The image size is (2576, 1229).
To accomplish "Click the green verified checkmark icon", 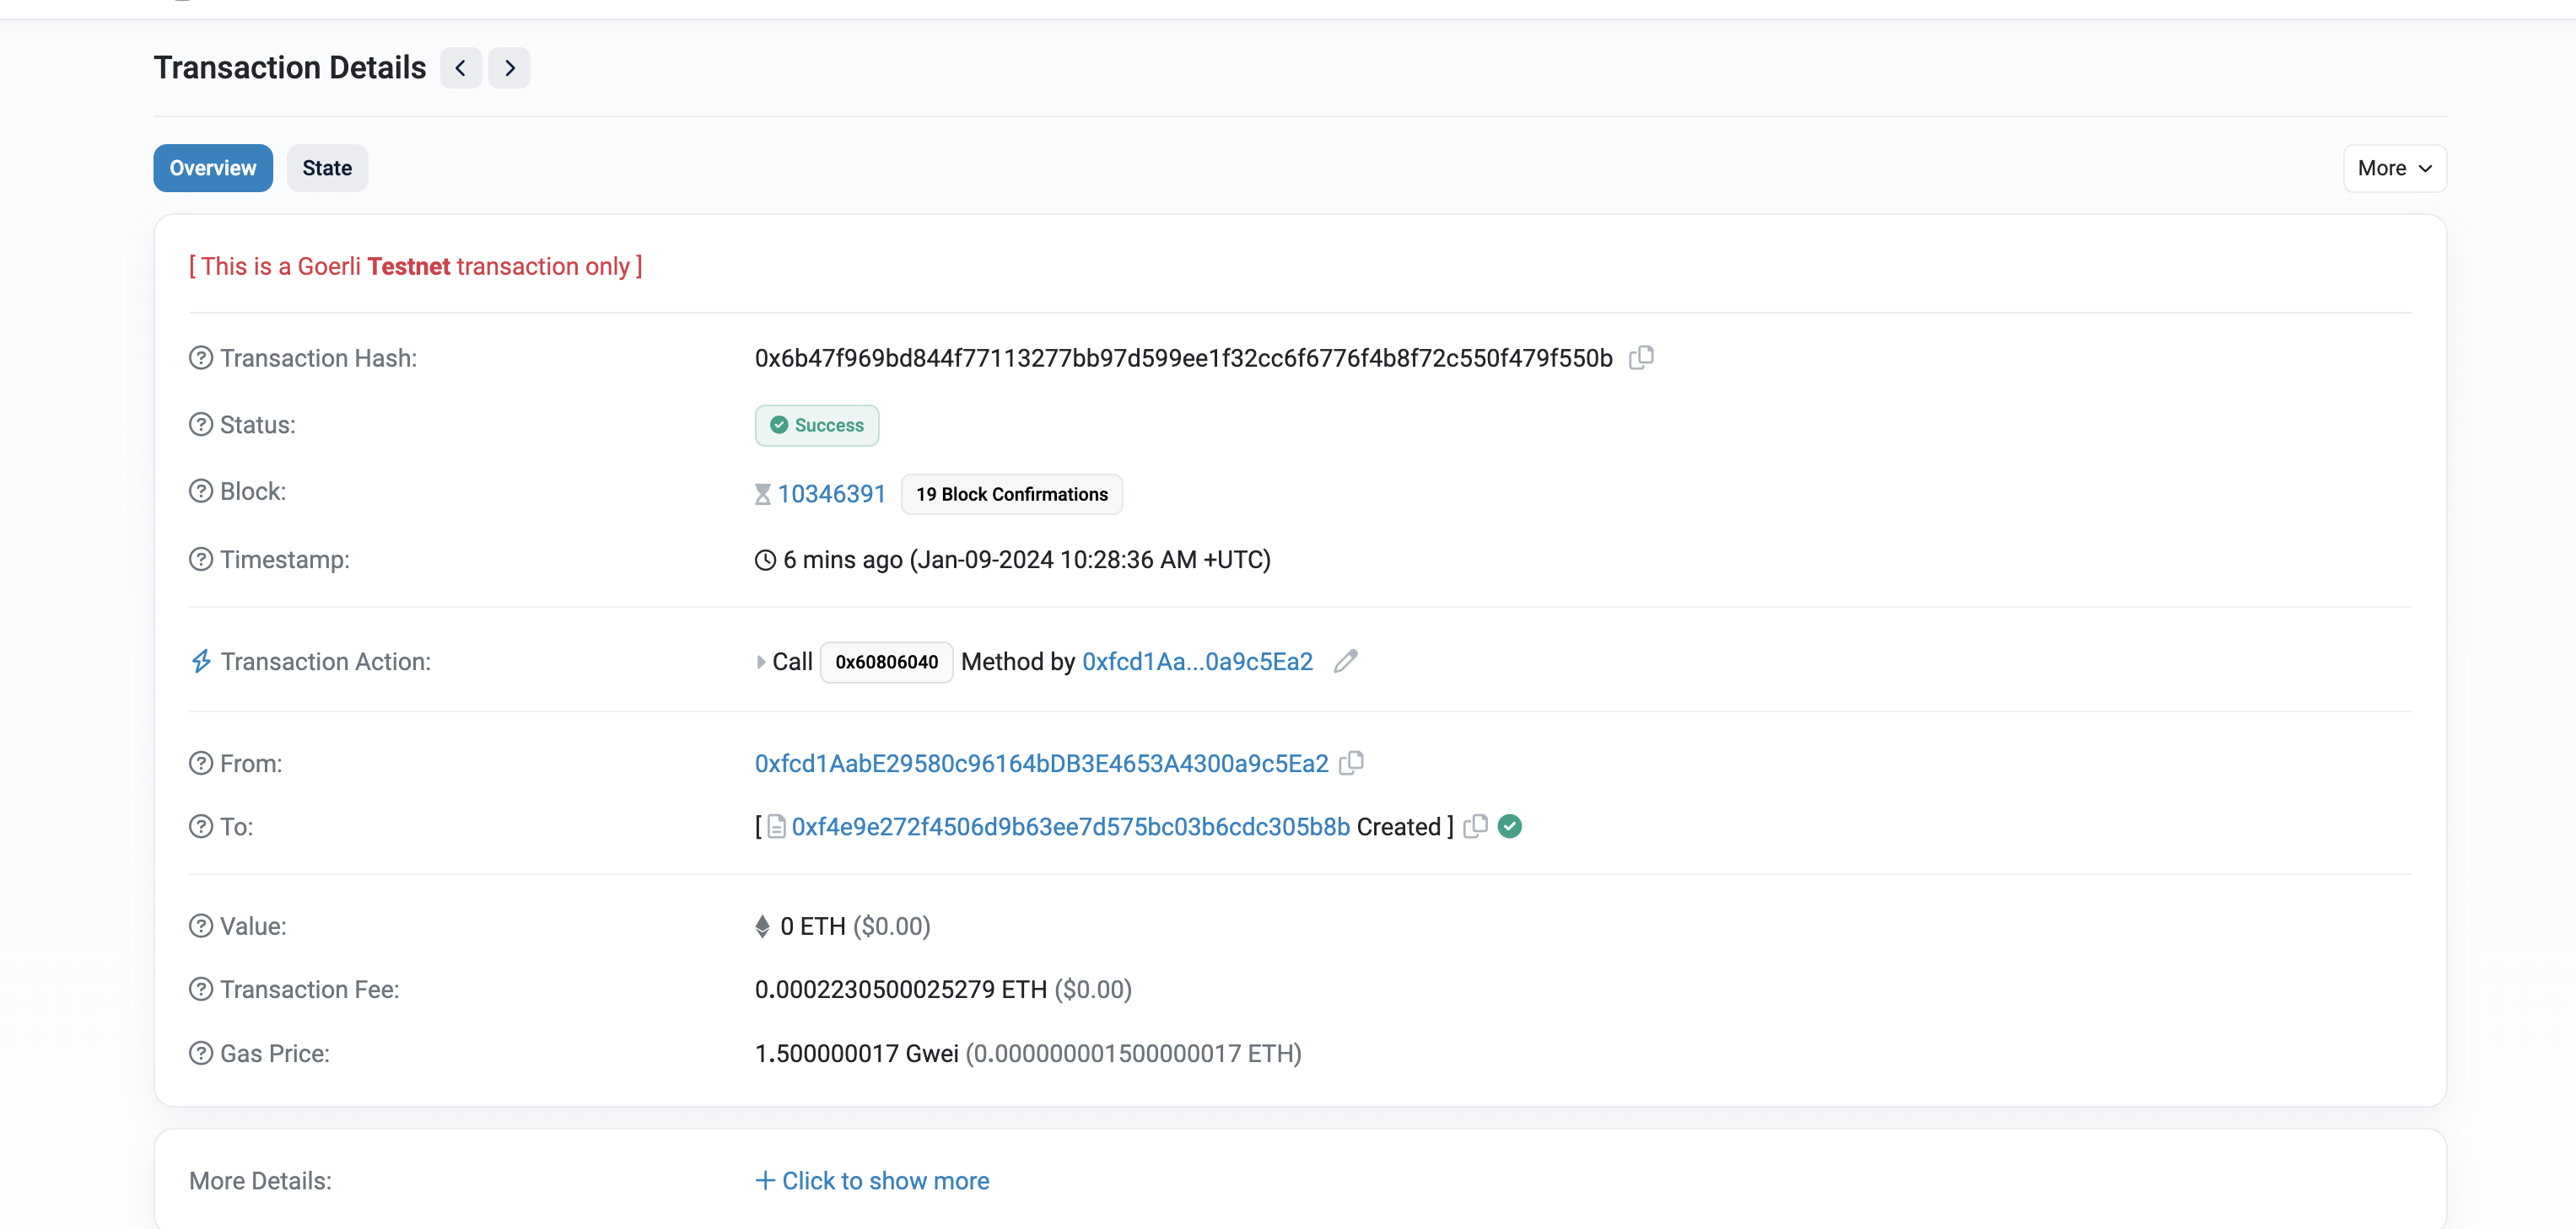I will click(x=1510, y=826).
